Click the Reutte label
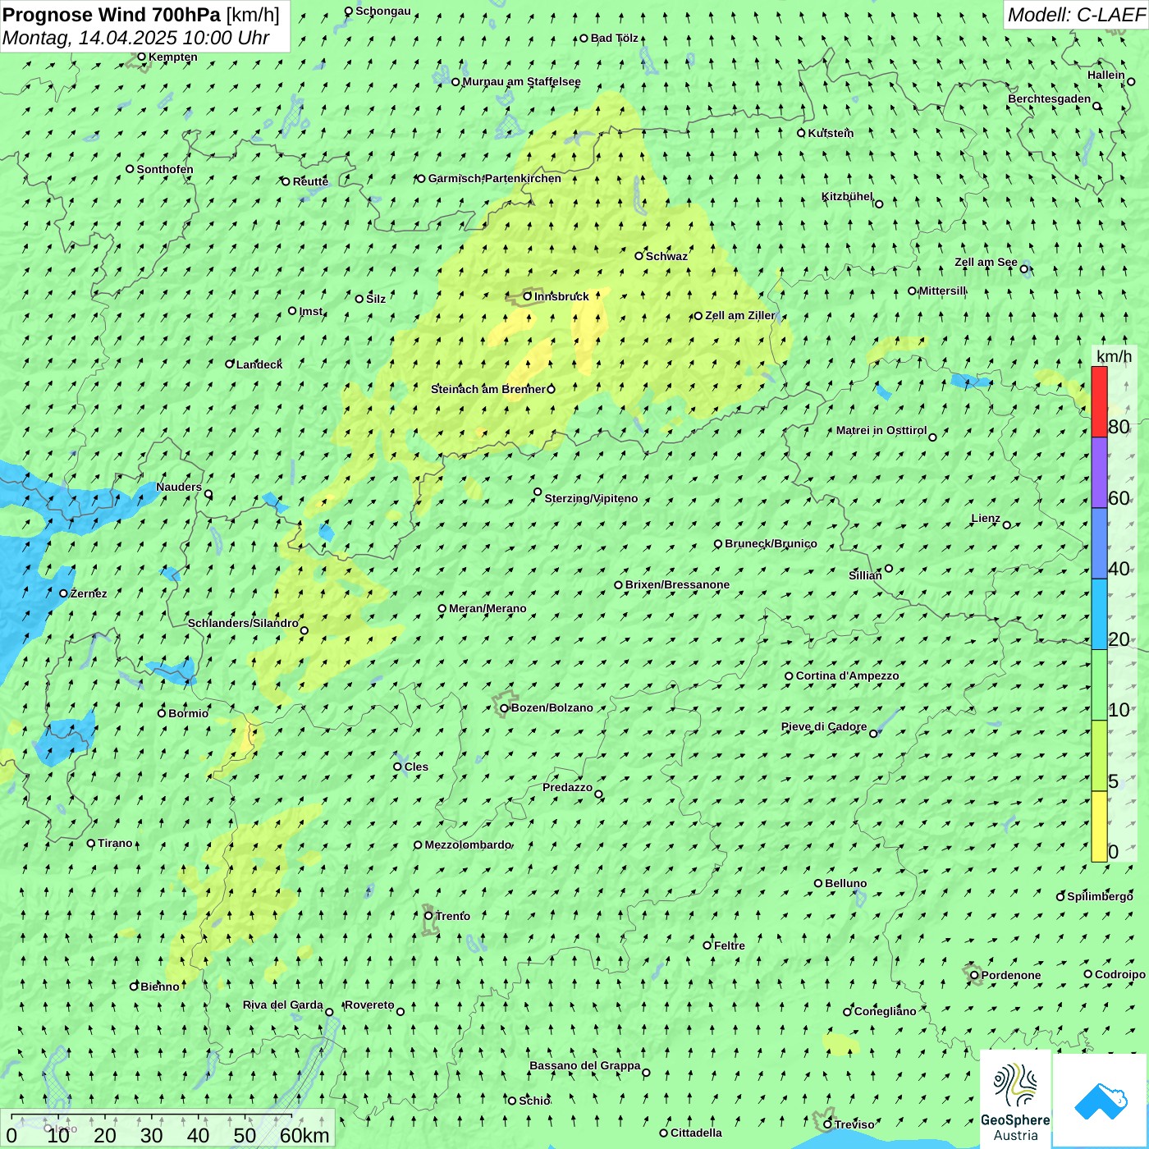The image size is (1149, 1149). (310, 181)
